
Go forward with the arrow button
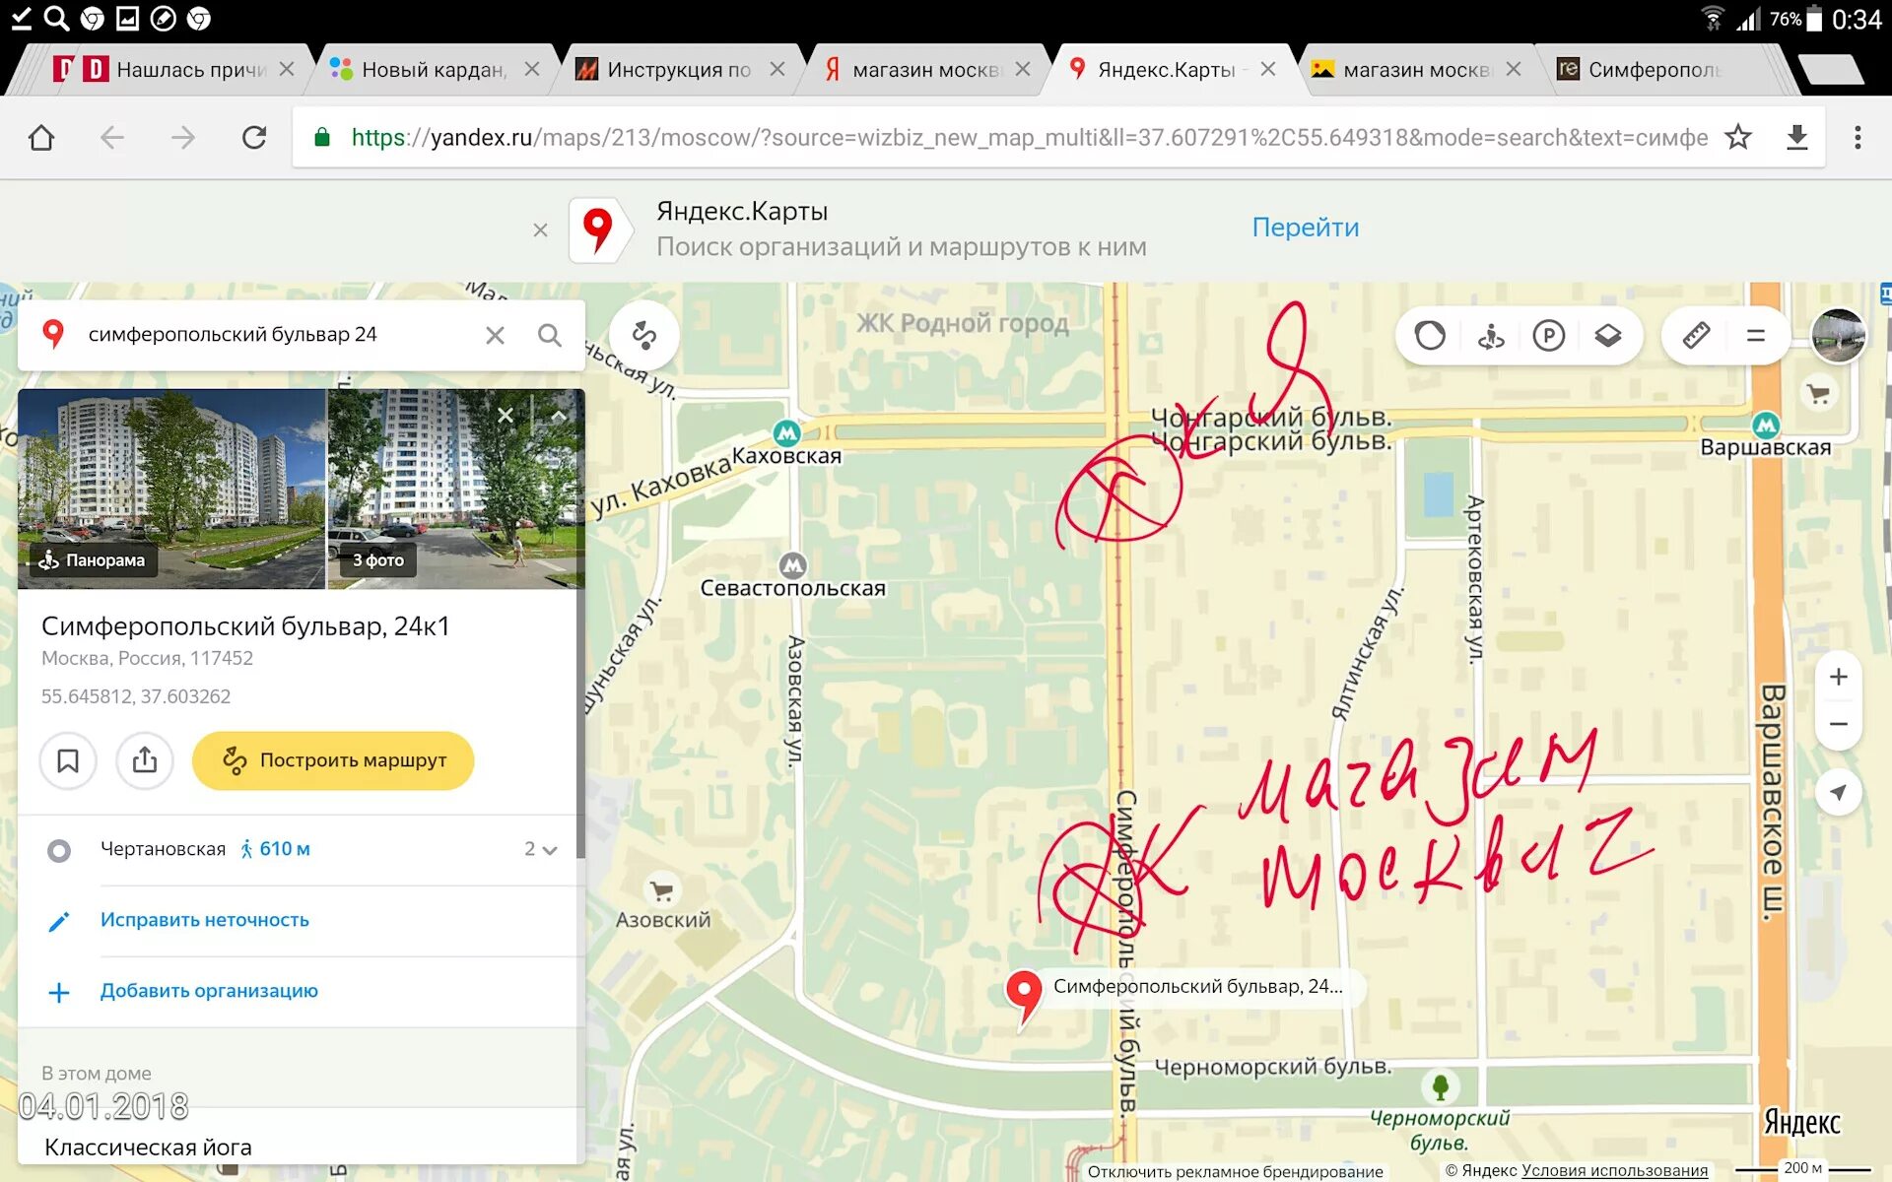click(183, 137)
